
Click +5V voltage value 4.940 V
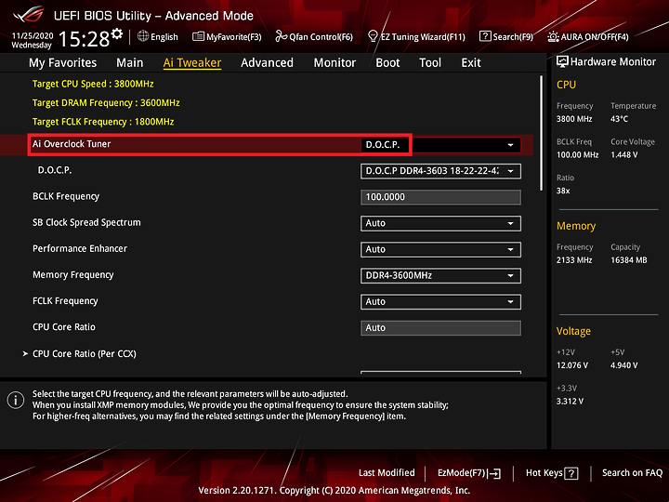(624, 365)
